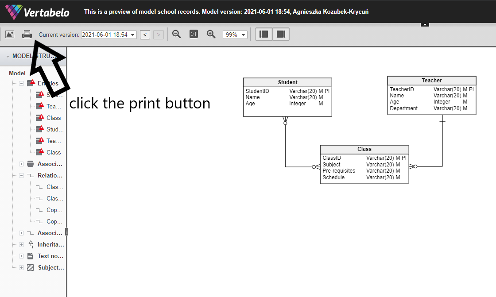Click the Entities warning table icon

point(31,83)
